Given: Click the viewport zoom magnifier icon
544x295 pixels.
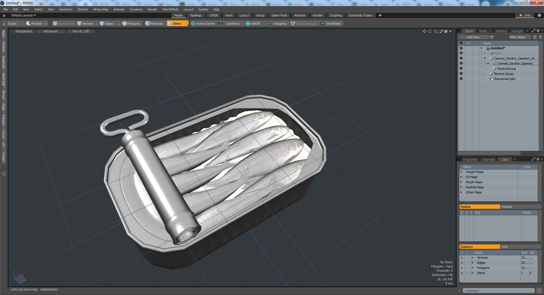Looking at the screenshot, I should pyautogui.click(x=436, y=31).
